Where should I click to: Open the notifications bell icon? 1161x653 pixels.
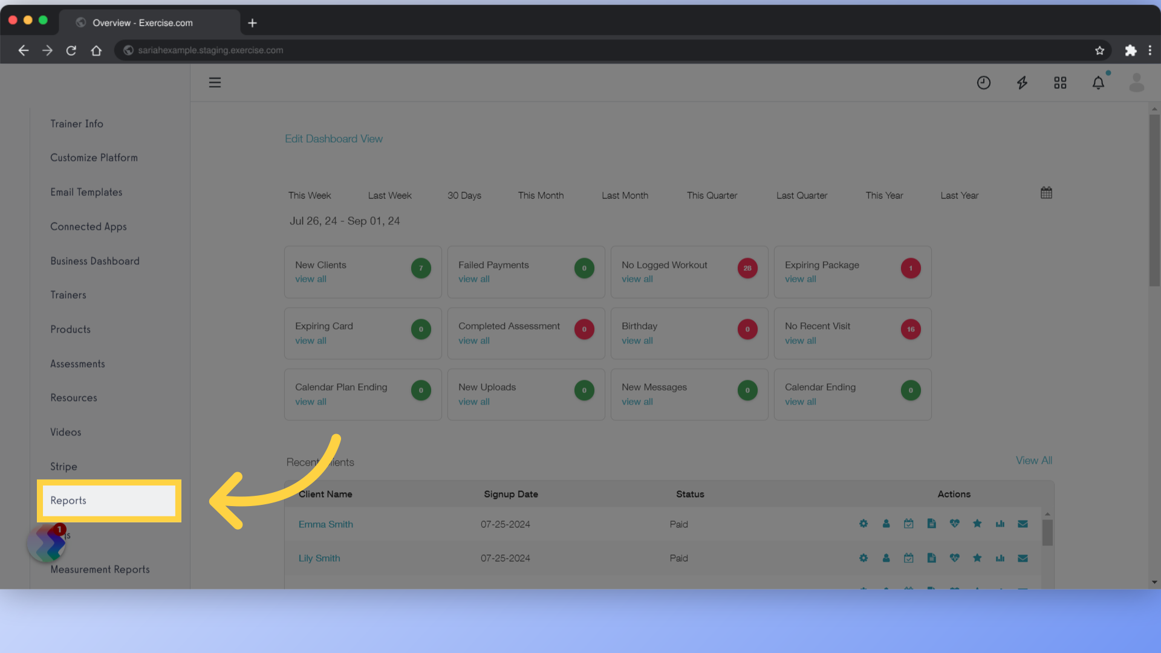pos(1098,83)
